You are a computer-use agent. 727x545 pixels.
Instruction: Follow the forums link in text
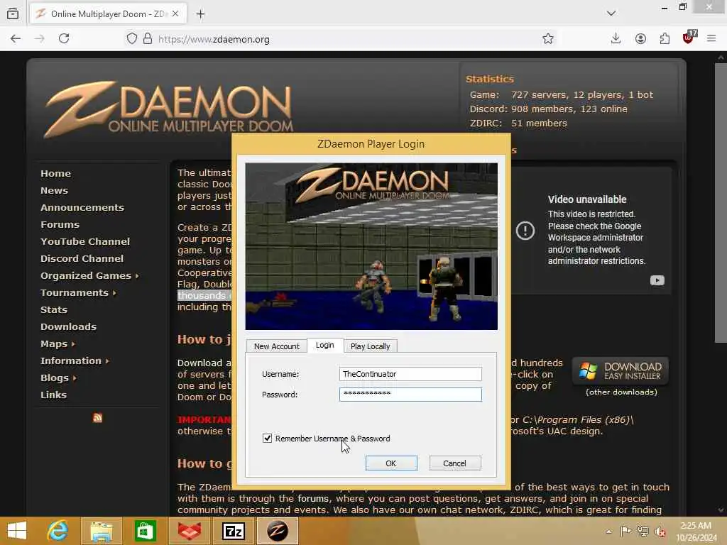click(x=313, y=499)
